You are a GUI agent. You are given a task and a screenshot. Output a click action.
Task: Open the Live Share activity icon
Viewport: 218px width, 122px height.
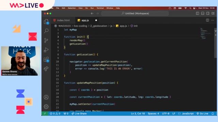pyautogui.click(x=46, y=68)
